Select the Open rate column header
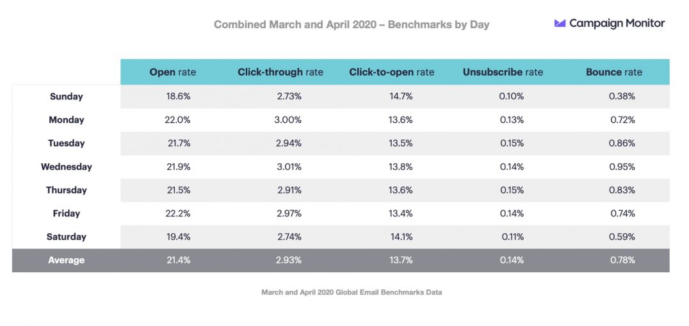This screenshot has width=689, height=326. coord(173,72)
